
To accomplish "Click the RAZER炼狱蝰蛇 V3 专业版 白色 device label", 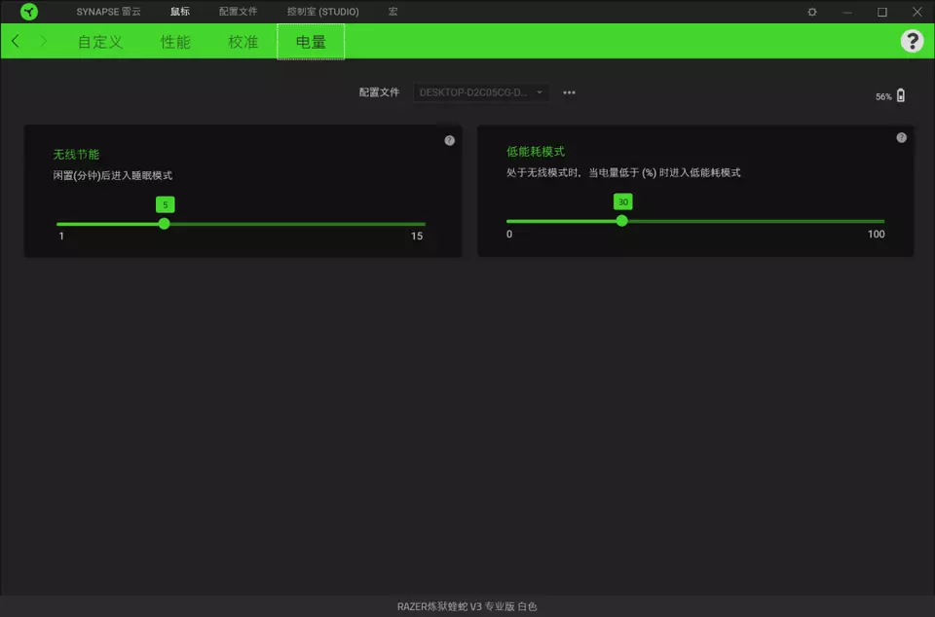I will click(x=467, y=606).
